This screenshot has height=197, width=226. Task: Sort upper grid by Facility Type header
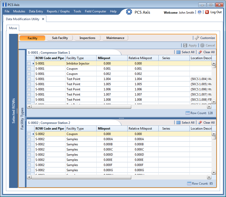(x=81, y=58)
